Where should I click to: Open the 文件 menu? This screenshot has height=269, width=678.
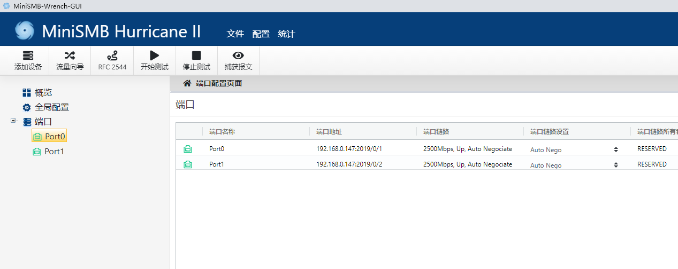point(235,34)
